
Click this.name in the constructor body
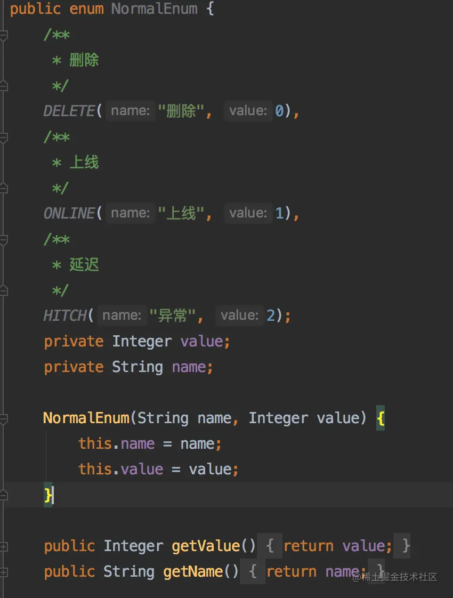(x=116, y=443)
